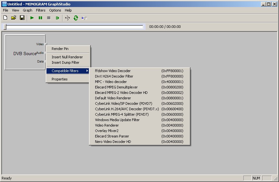The height and width of the screenshot is (182, 279).
Task: Open a graph file with the folder icon
Action: (14, 18)
